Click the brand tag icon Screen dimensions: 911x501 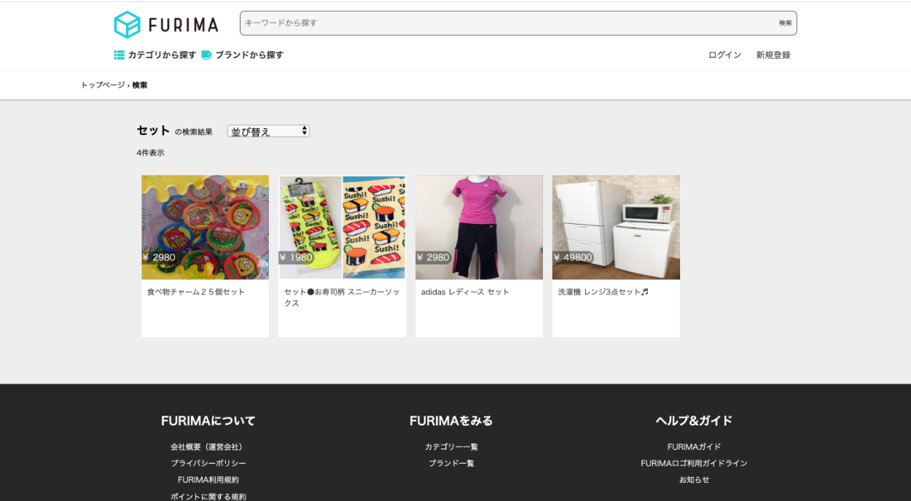click(x=206, y=55)
